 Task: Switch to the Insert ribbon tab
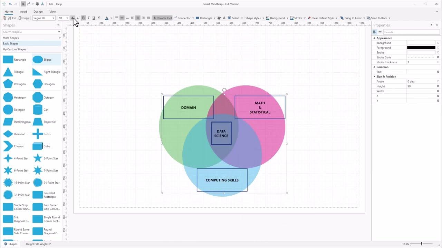click(23, 12)
